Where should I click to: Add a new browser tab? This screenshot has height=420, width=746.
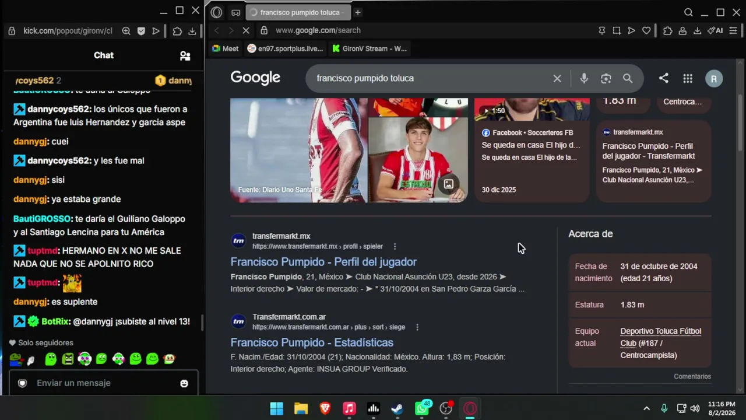coord(358,12)
